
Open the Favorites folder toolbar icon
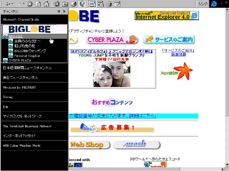pos(65,4)
